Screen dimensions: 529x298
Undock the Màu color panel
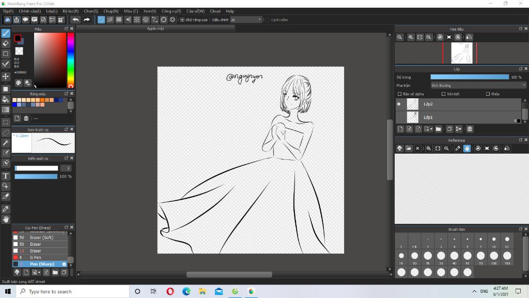point(66,29)
